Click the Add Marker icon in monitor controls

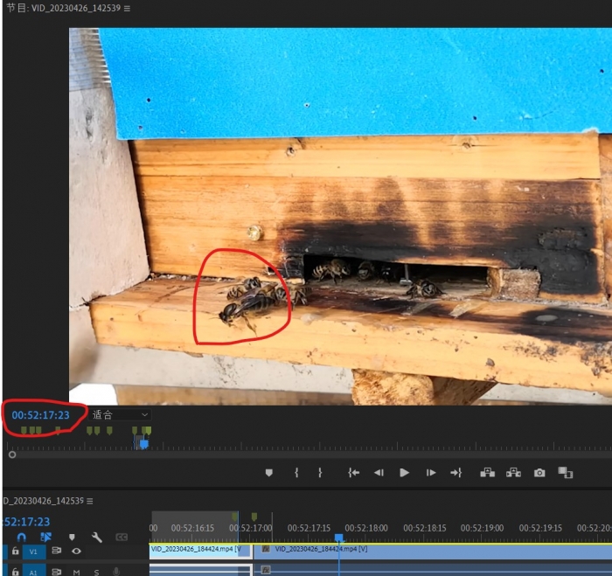click(x=269, y=473)
